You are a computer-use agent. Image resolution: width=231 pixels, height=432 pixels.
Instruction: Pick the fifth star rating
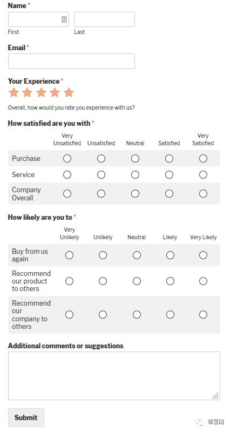(69, 92)
